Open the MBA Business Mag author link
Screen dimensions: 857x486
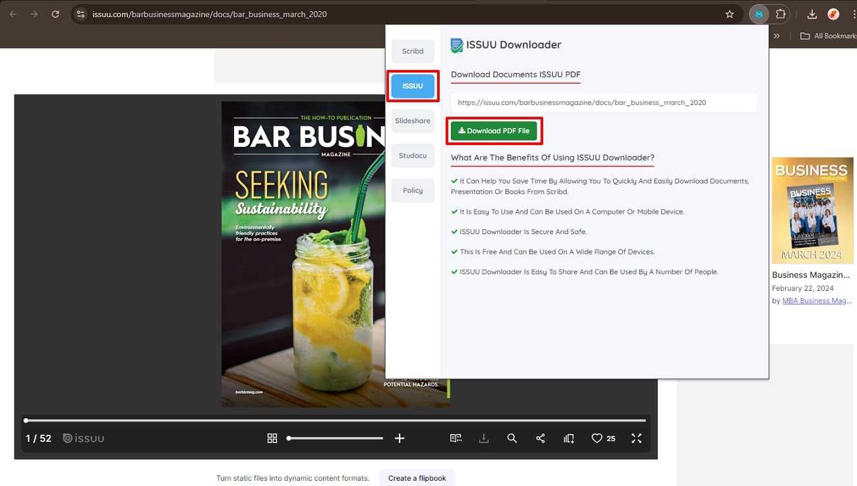coord(817,301)
